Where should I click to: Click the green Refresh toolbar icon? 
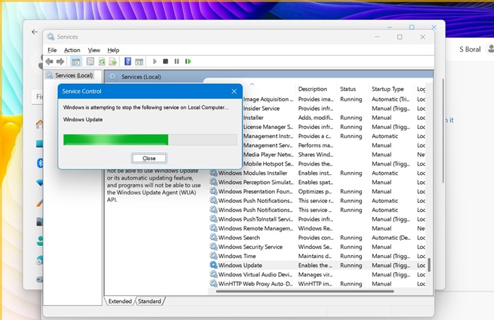tap(102, 61)
